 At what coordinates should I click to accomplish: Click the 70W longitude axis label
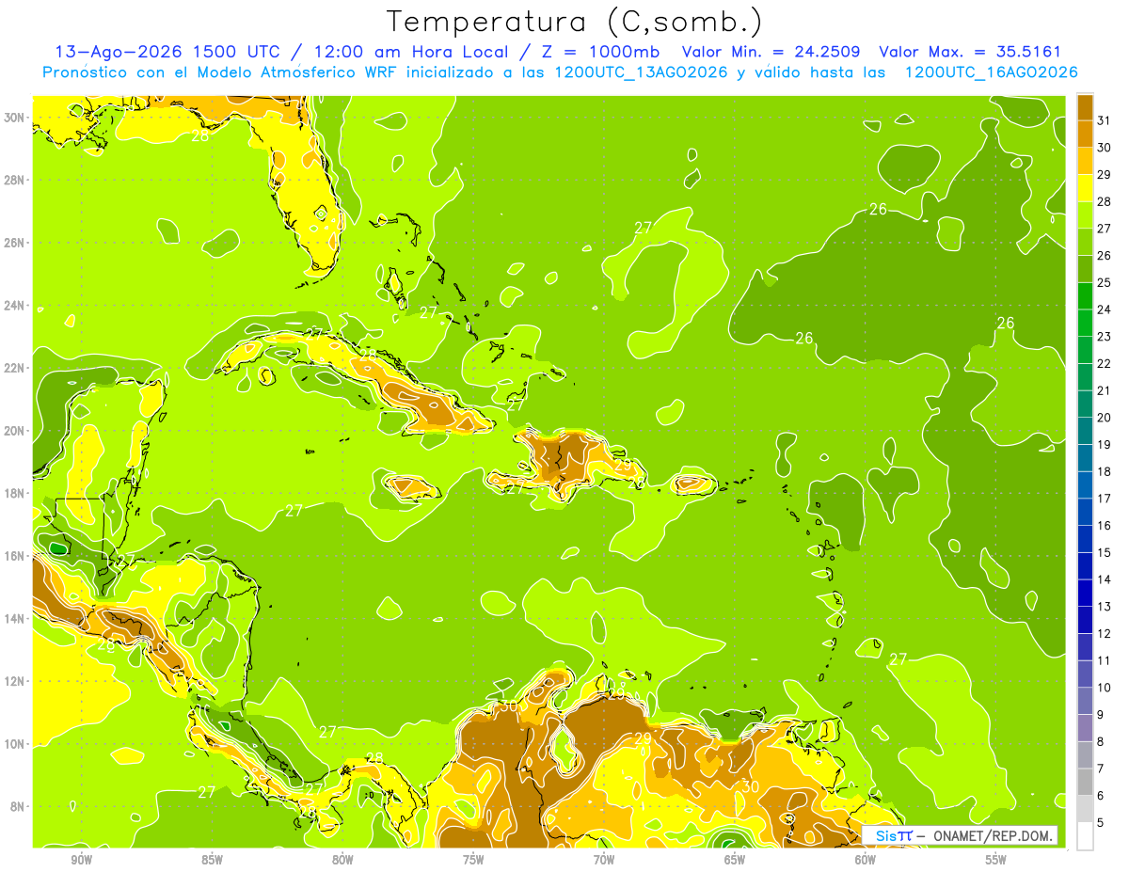point(604,861)
